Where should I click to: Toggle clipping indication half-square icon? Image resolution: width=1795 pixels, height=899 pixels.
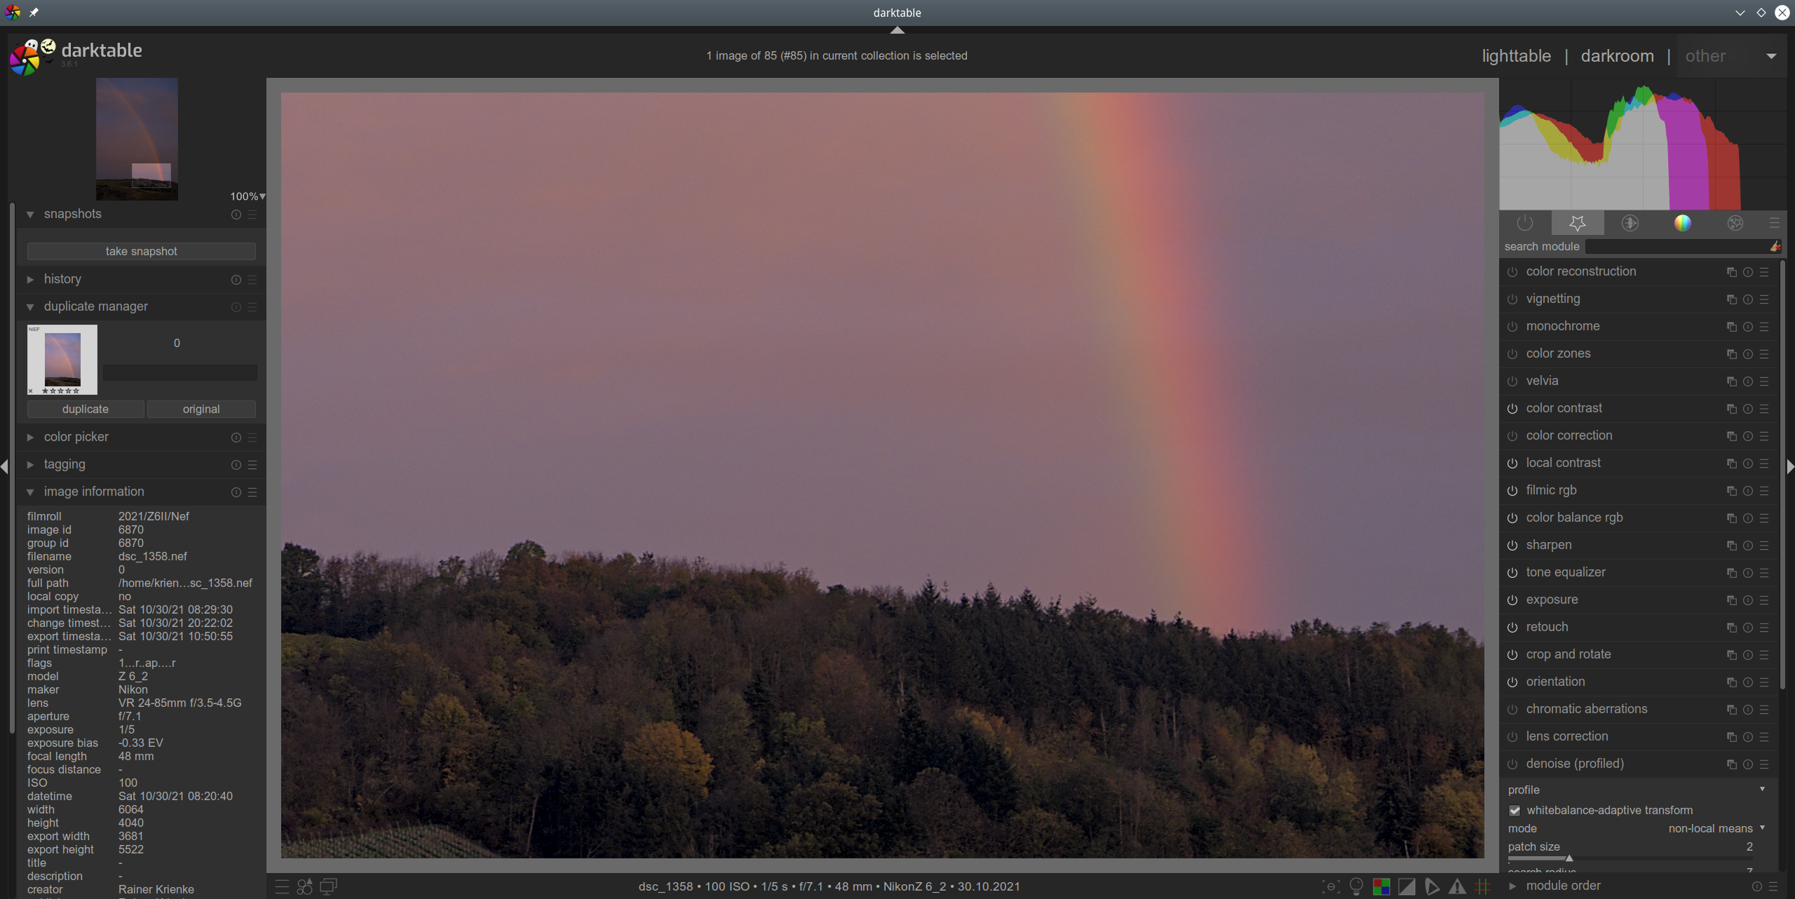(1407, 886)
